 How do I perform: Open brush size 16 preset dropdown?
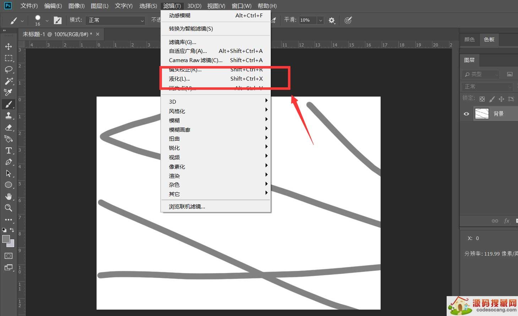[47, 21]
